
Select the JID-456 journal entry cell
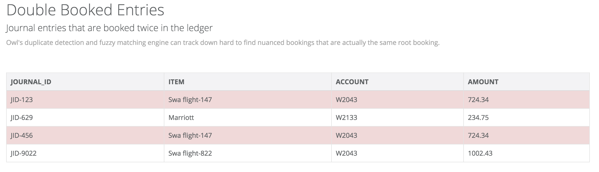(x=22, y=136)
